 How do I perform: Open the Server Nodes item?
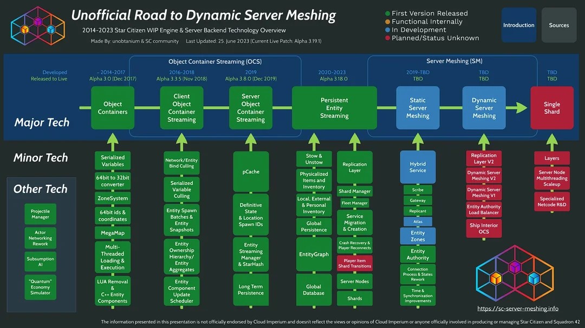[354, 282]
